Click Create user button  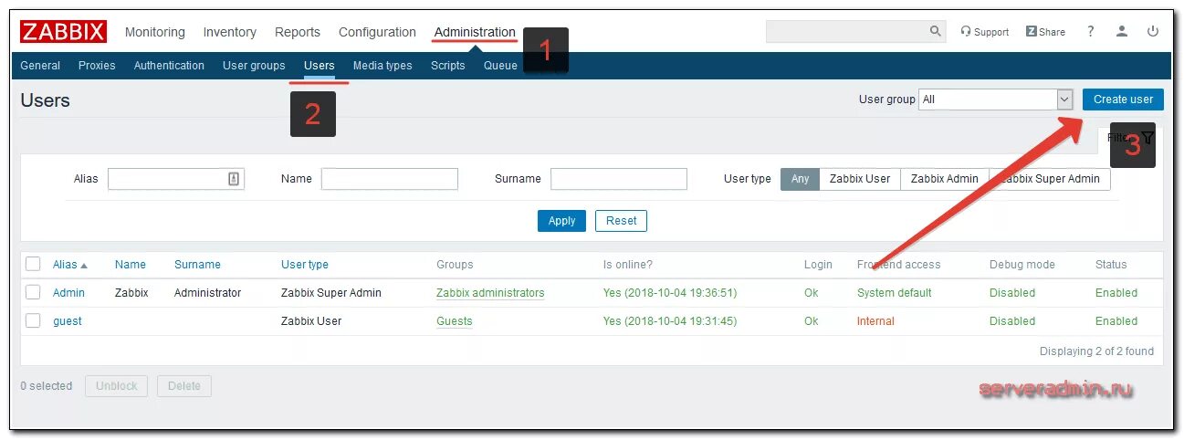pos(1123,100)
